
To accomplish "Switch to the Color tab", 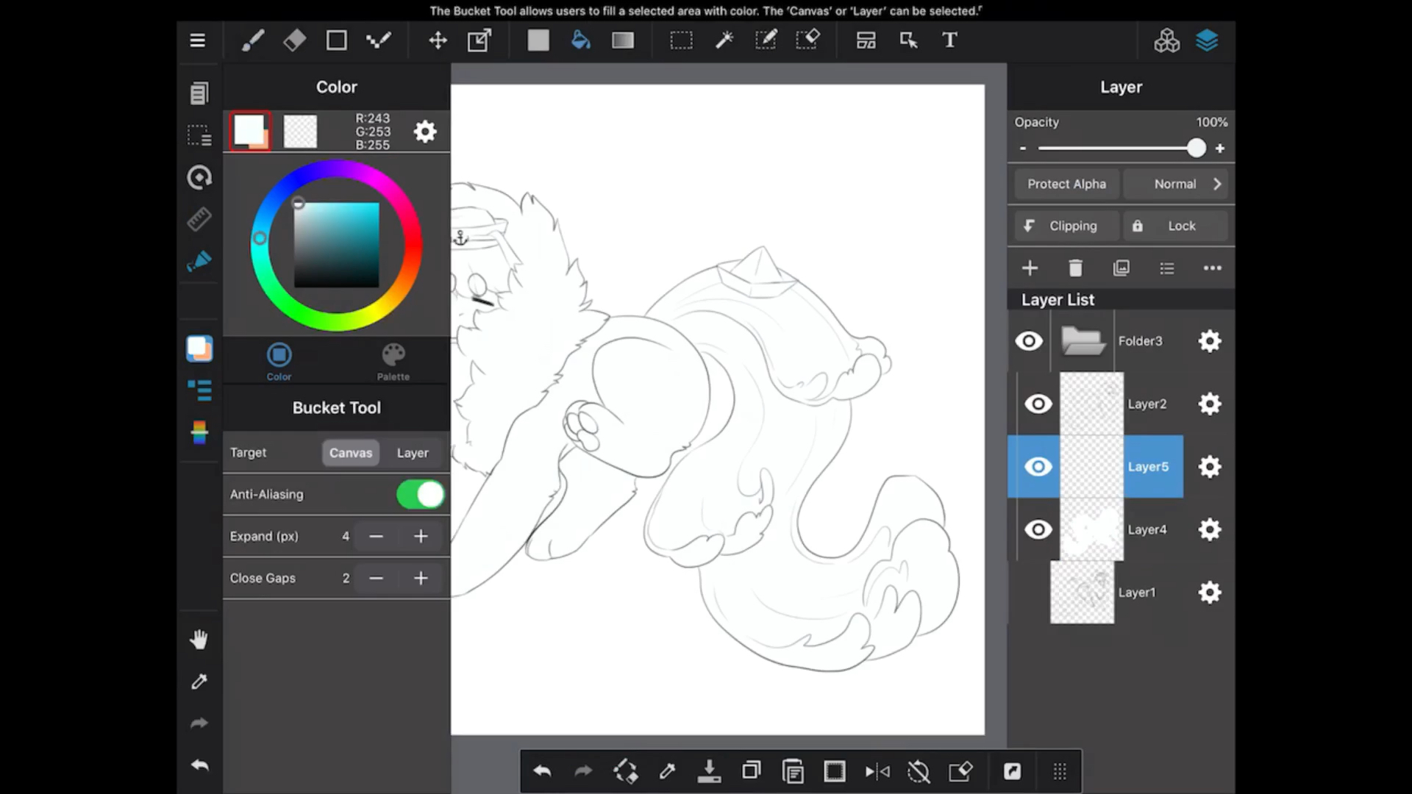I will (279, 362).
